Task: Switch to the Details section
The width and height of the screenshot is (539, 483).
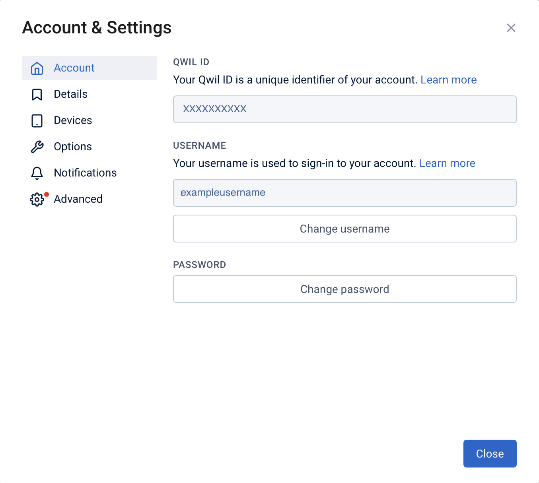Action: [x=90, y=94]
